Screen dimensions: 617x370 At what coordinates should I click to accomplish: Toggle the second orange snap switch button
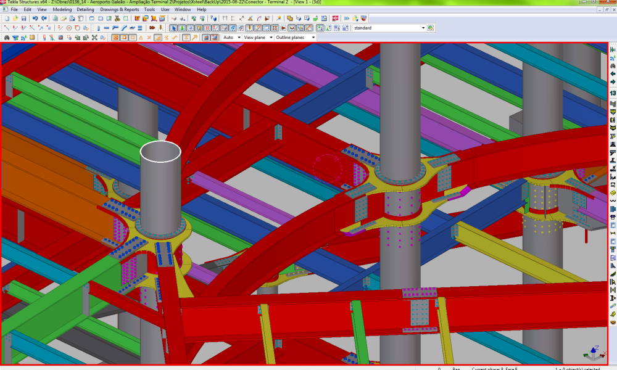[123, 37]
